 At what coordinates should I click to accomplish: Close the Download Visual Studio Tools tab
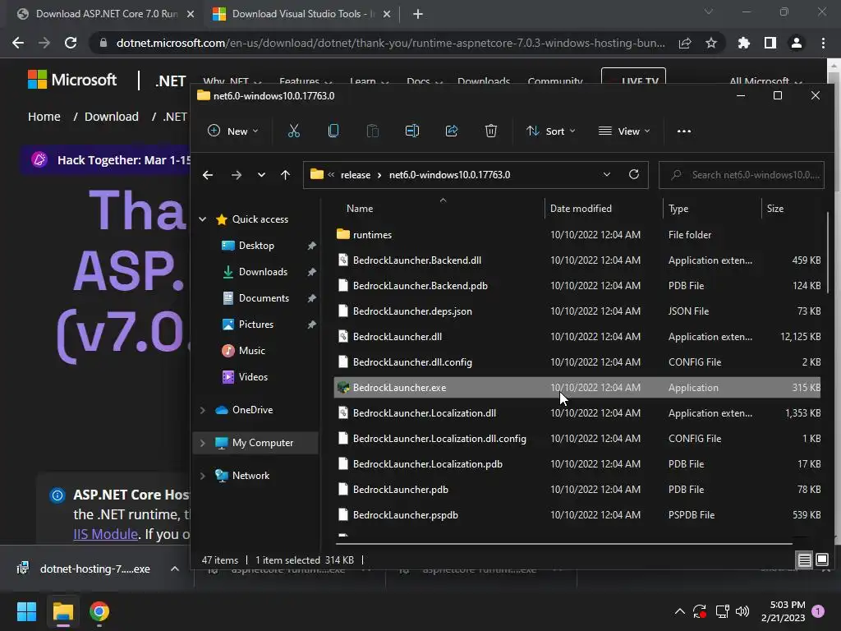[387, 14]
